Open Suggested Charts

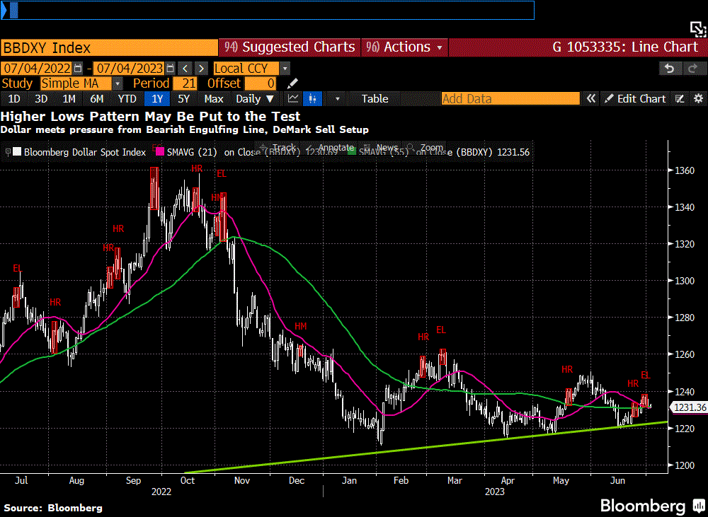click(x=290, y=47)
